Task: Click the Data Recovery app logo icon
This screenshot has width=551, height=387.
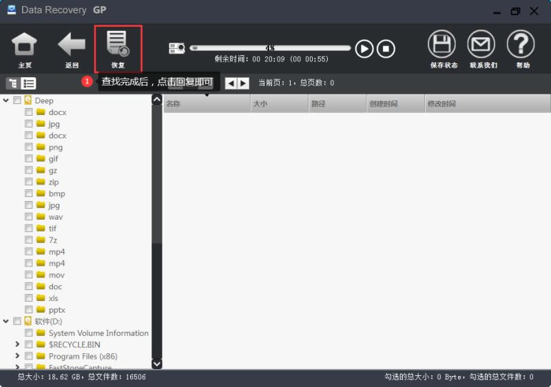Action: [12, 10]
